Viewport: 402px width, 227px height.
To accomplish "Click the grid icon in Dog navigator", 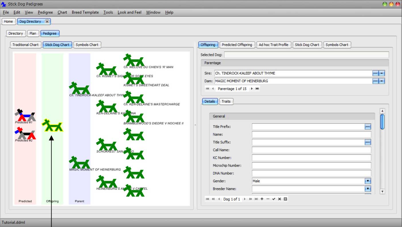I will coord(285,199).
